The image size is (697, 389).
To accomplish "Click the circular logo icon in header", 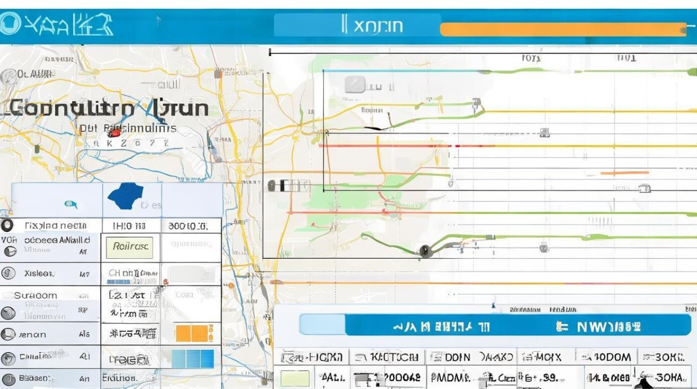I will (x=9, y=24).
